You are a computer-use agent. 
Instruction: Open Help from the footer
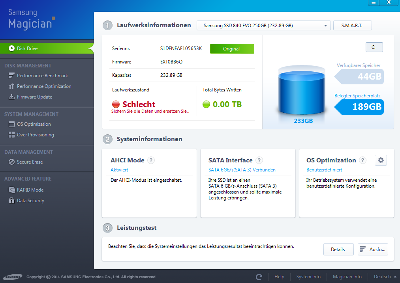coord(279,277)
